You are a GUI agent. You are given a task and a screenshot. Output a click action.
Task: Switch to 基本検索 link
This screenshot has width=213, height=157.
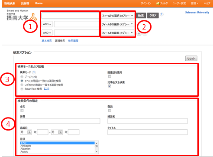click(x=47, y=41)
